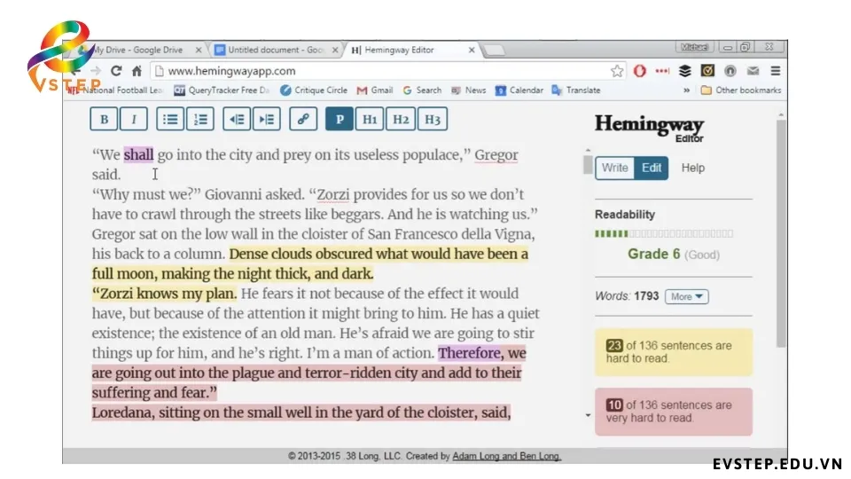
Task: Bookmark this page with the star
Action: coord(617,71)
